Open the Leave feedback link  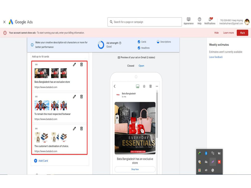pos(216,57)
